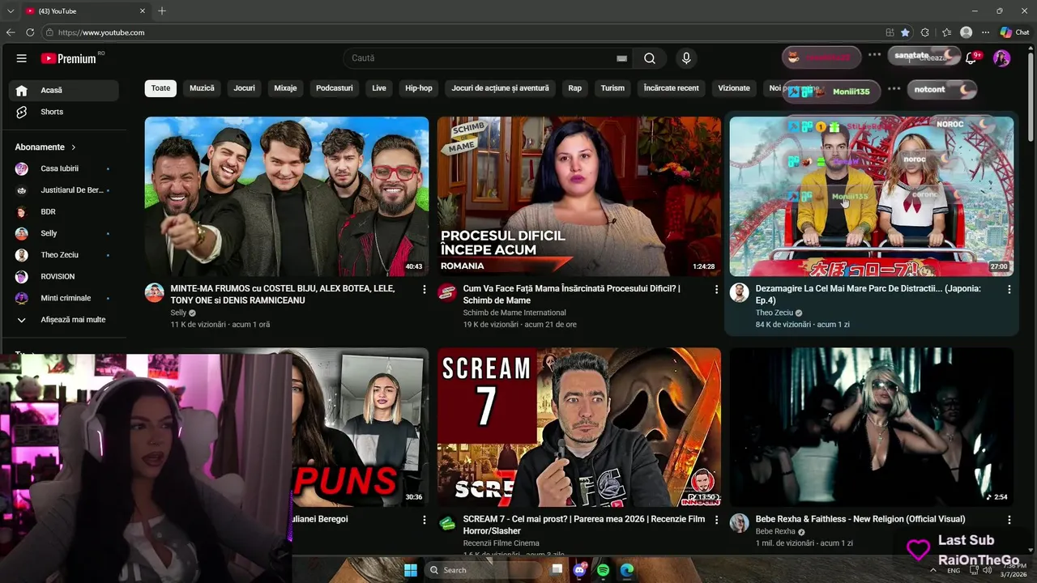Open more options for Bebe Rexha video
Viewport: 1037px width, 583px height.
point(1009,520)
